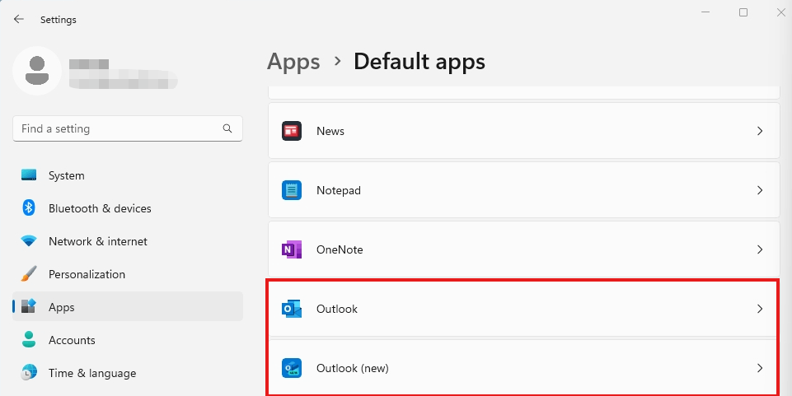Click the OneNote label text
The width and height of the screenshot is (792, 396).
tap(340, 249)
